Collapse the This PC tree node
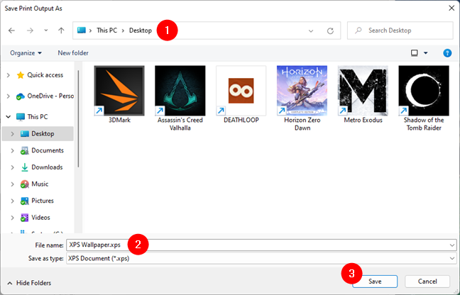 coord(9,117)
